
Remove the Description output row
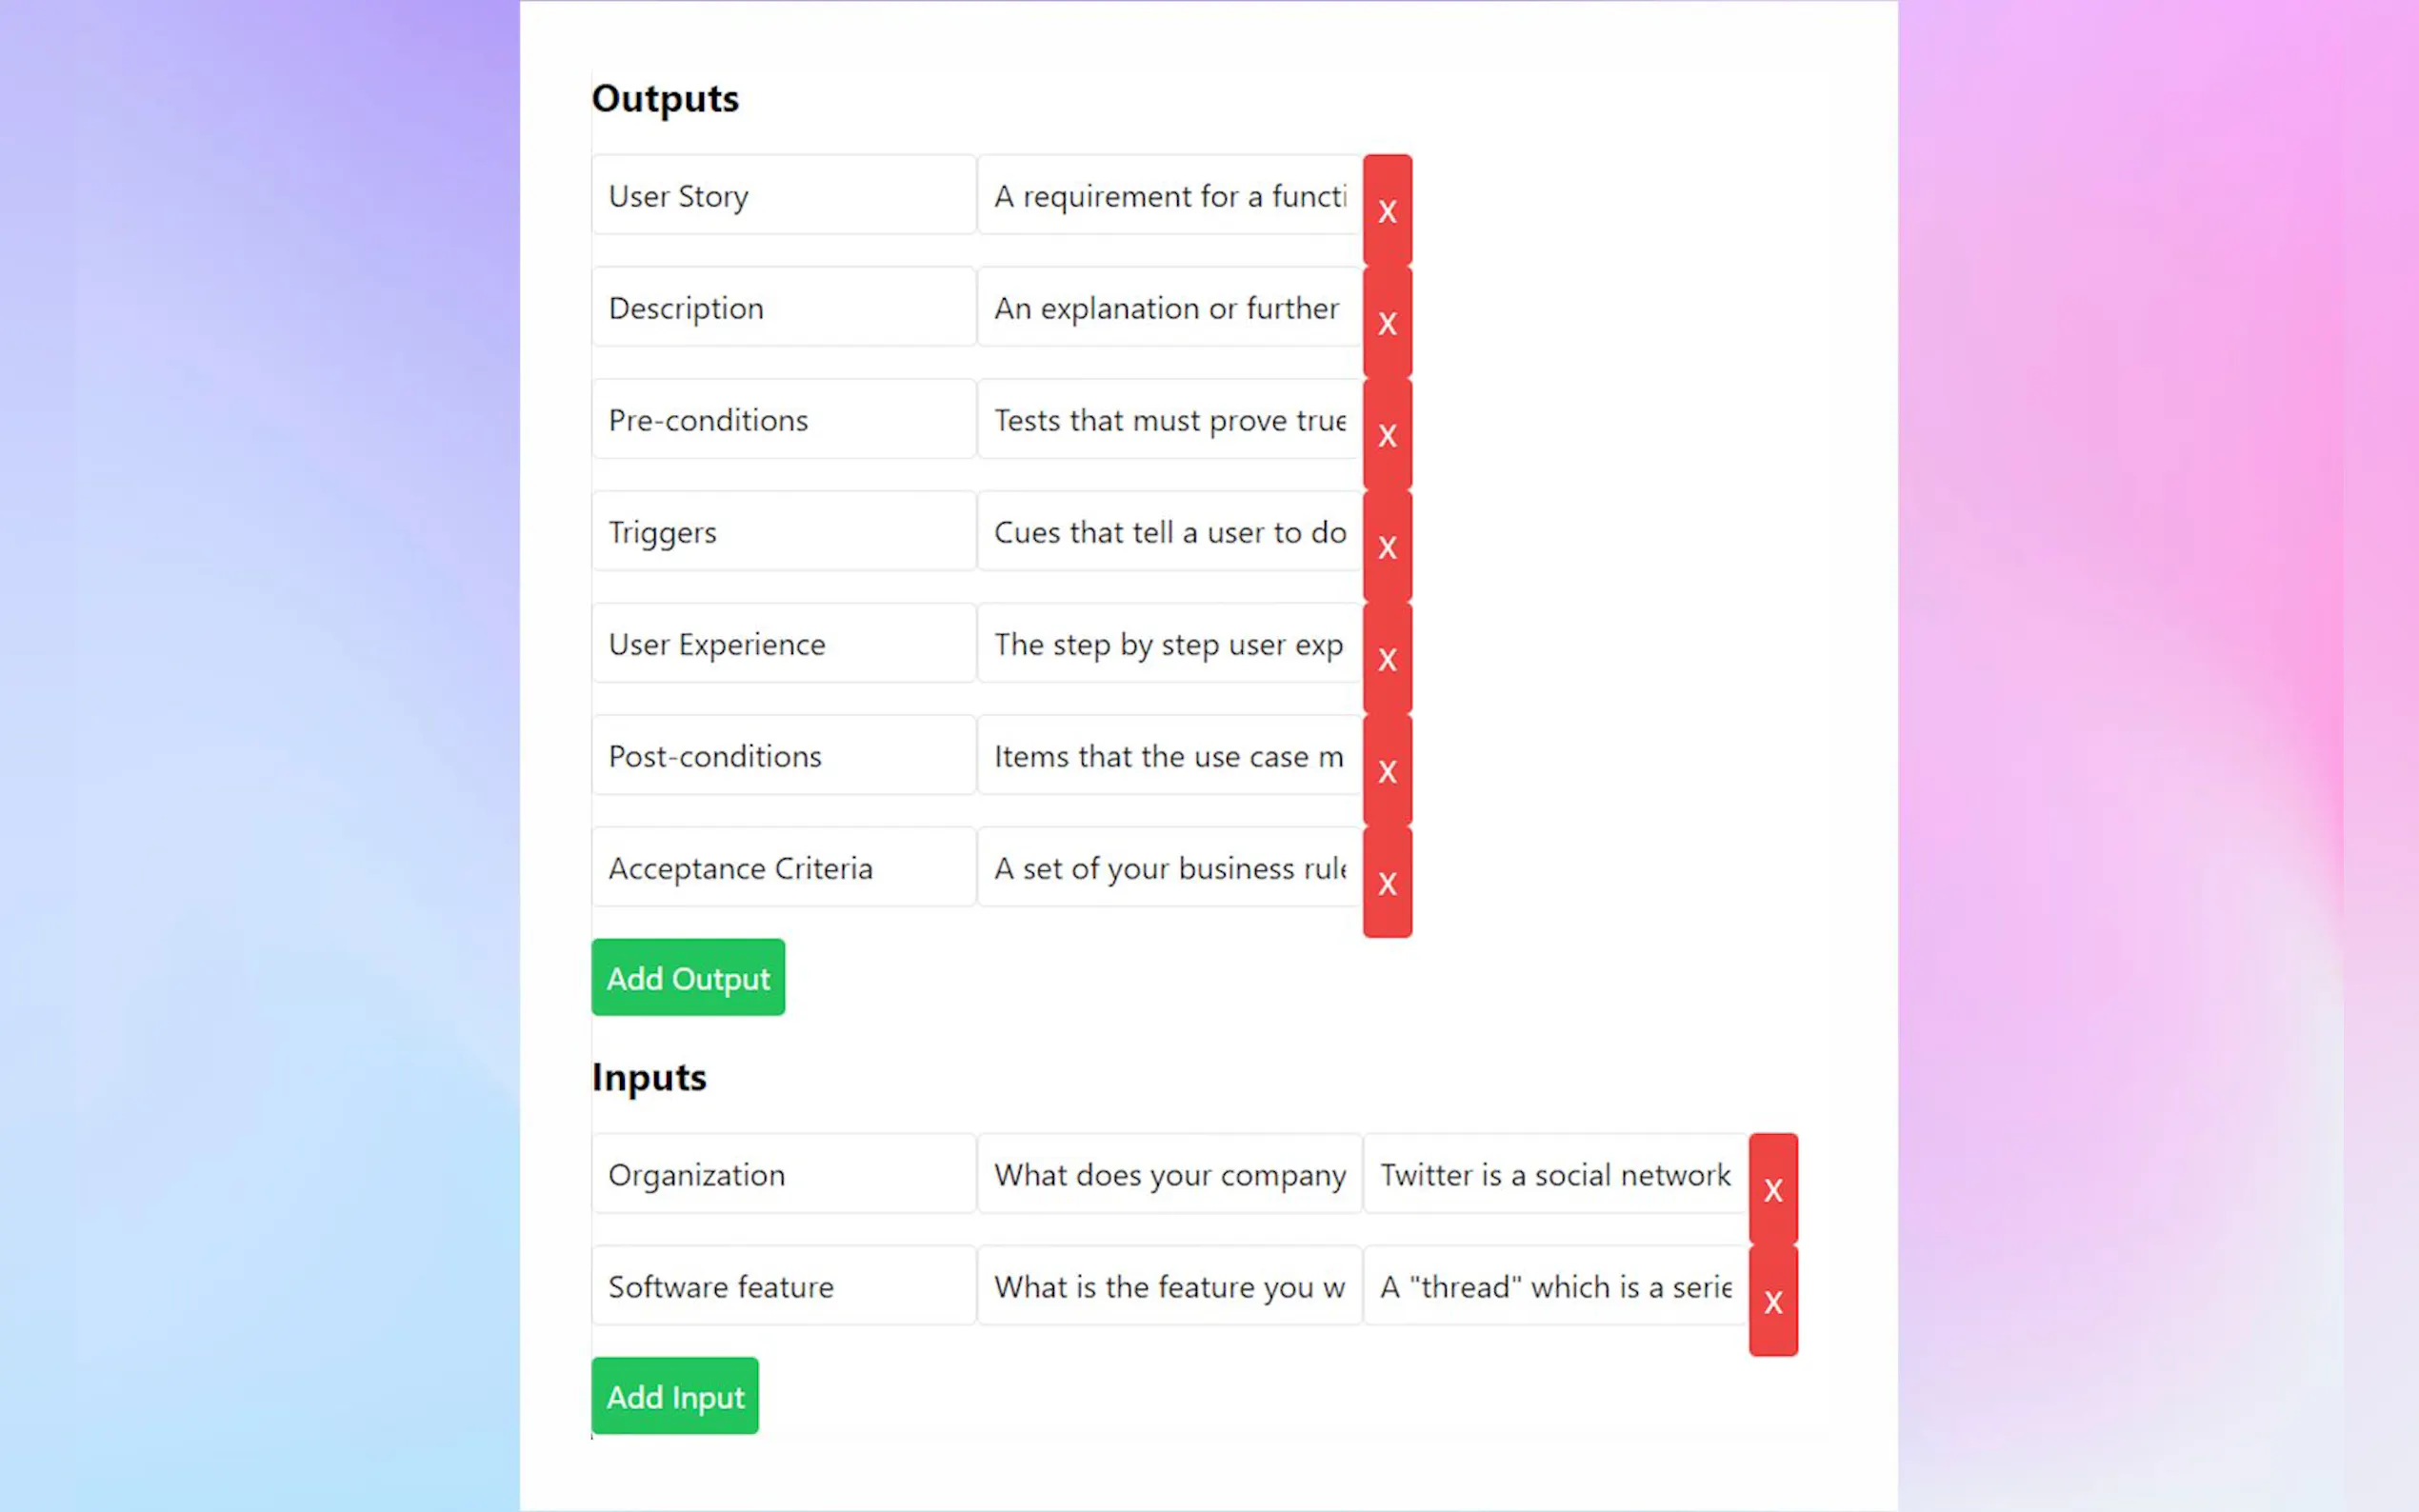(x=1387, y=322)
